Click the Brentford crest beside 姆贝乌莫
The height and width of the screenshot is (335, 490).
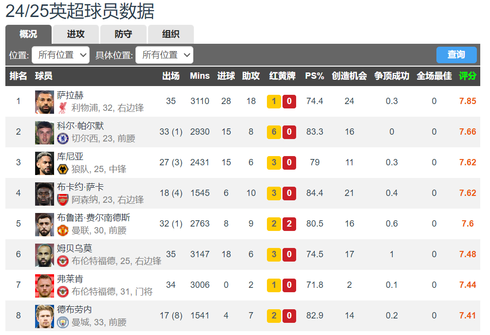(x=63, y=261)
